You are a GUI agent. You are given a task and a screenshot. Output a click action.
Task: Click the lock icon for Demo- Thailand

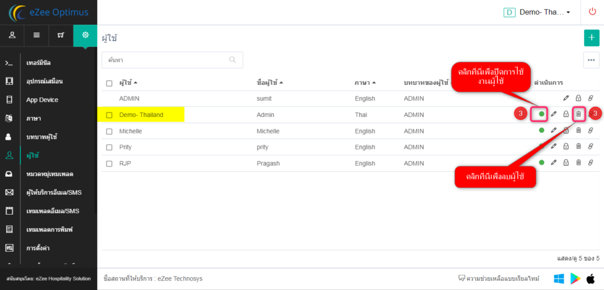[x=566, y=114]
